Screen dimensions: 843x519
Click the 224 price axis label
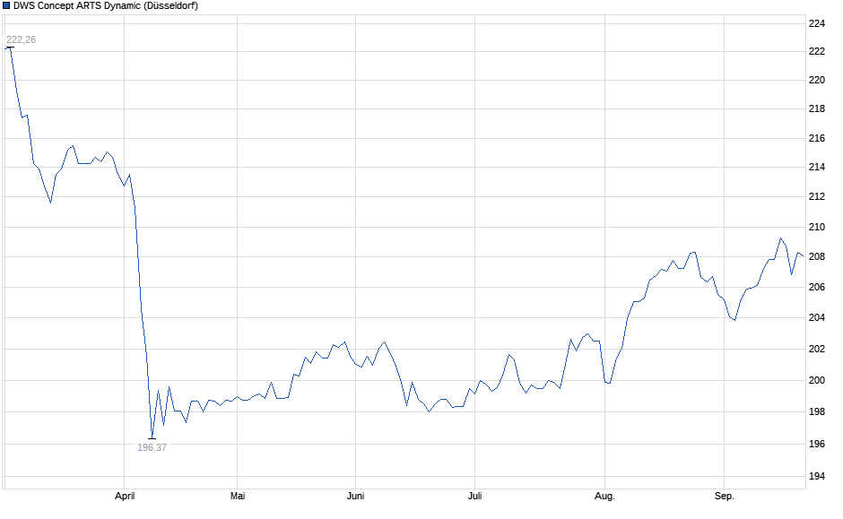click(817, 23)
